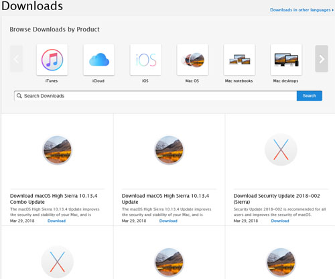Click the magnifier icon in the search field
The image size is (335, 279).
(x=19, y=96)
